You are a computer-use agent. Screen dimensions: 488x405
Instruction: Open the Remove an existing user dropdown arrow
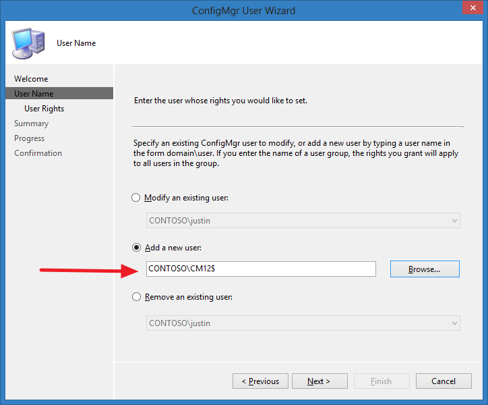tap(454, 323)
